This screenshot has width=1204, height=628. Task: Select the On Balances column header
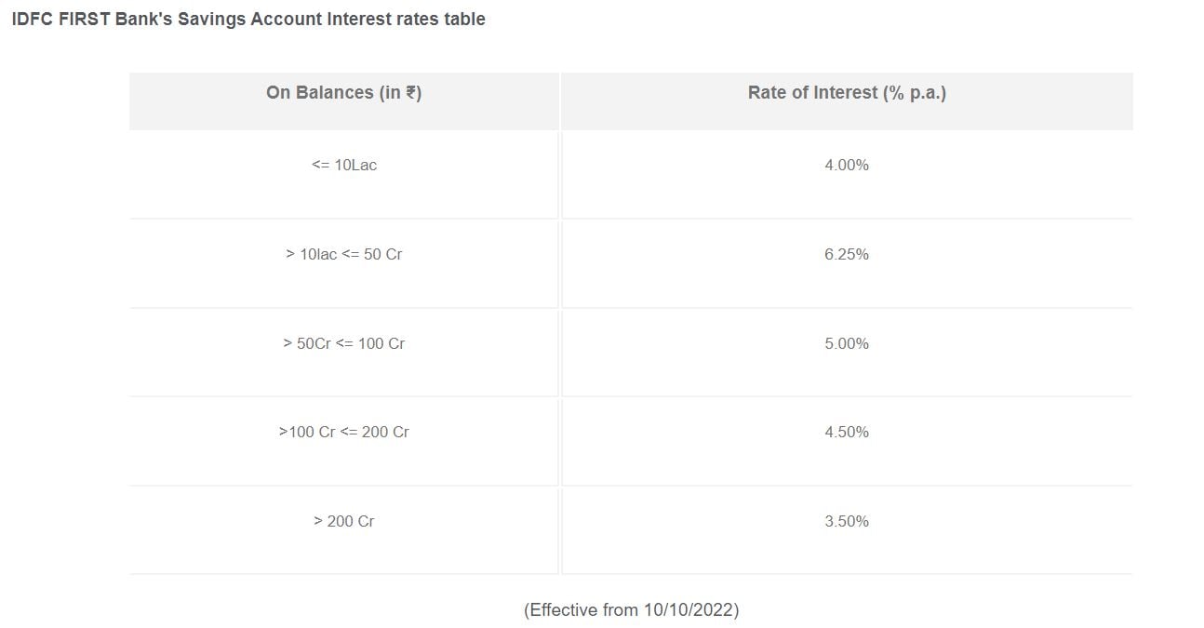pos(343,93)
